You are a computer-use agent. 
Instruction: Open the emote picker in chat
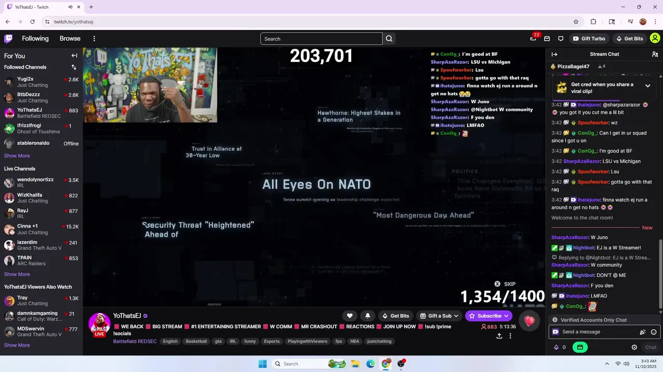[x=654, y=332]
